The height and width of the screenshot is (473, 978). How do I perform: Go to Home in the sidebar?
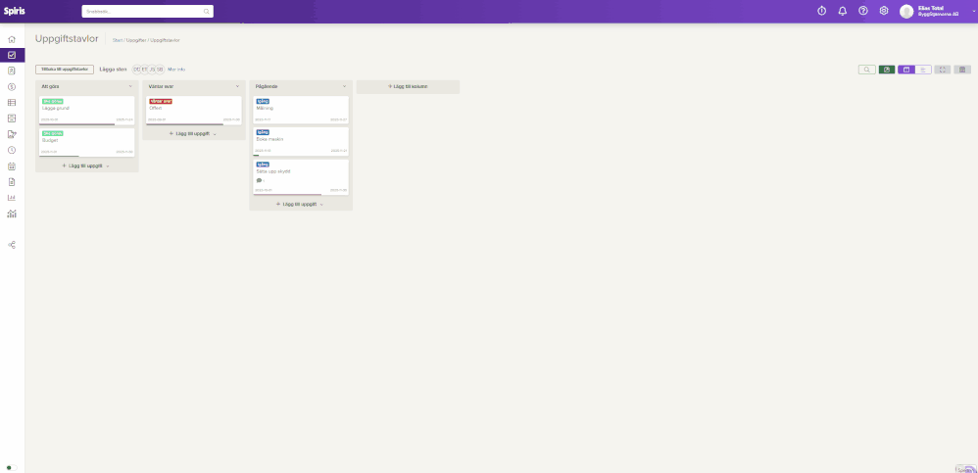pos(12,39)
